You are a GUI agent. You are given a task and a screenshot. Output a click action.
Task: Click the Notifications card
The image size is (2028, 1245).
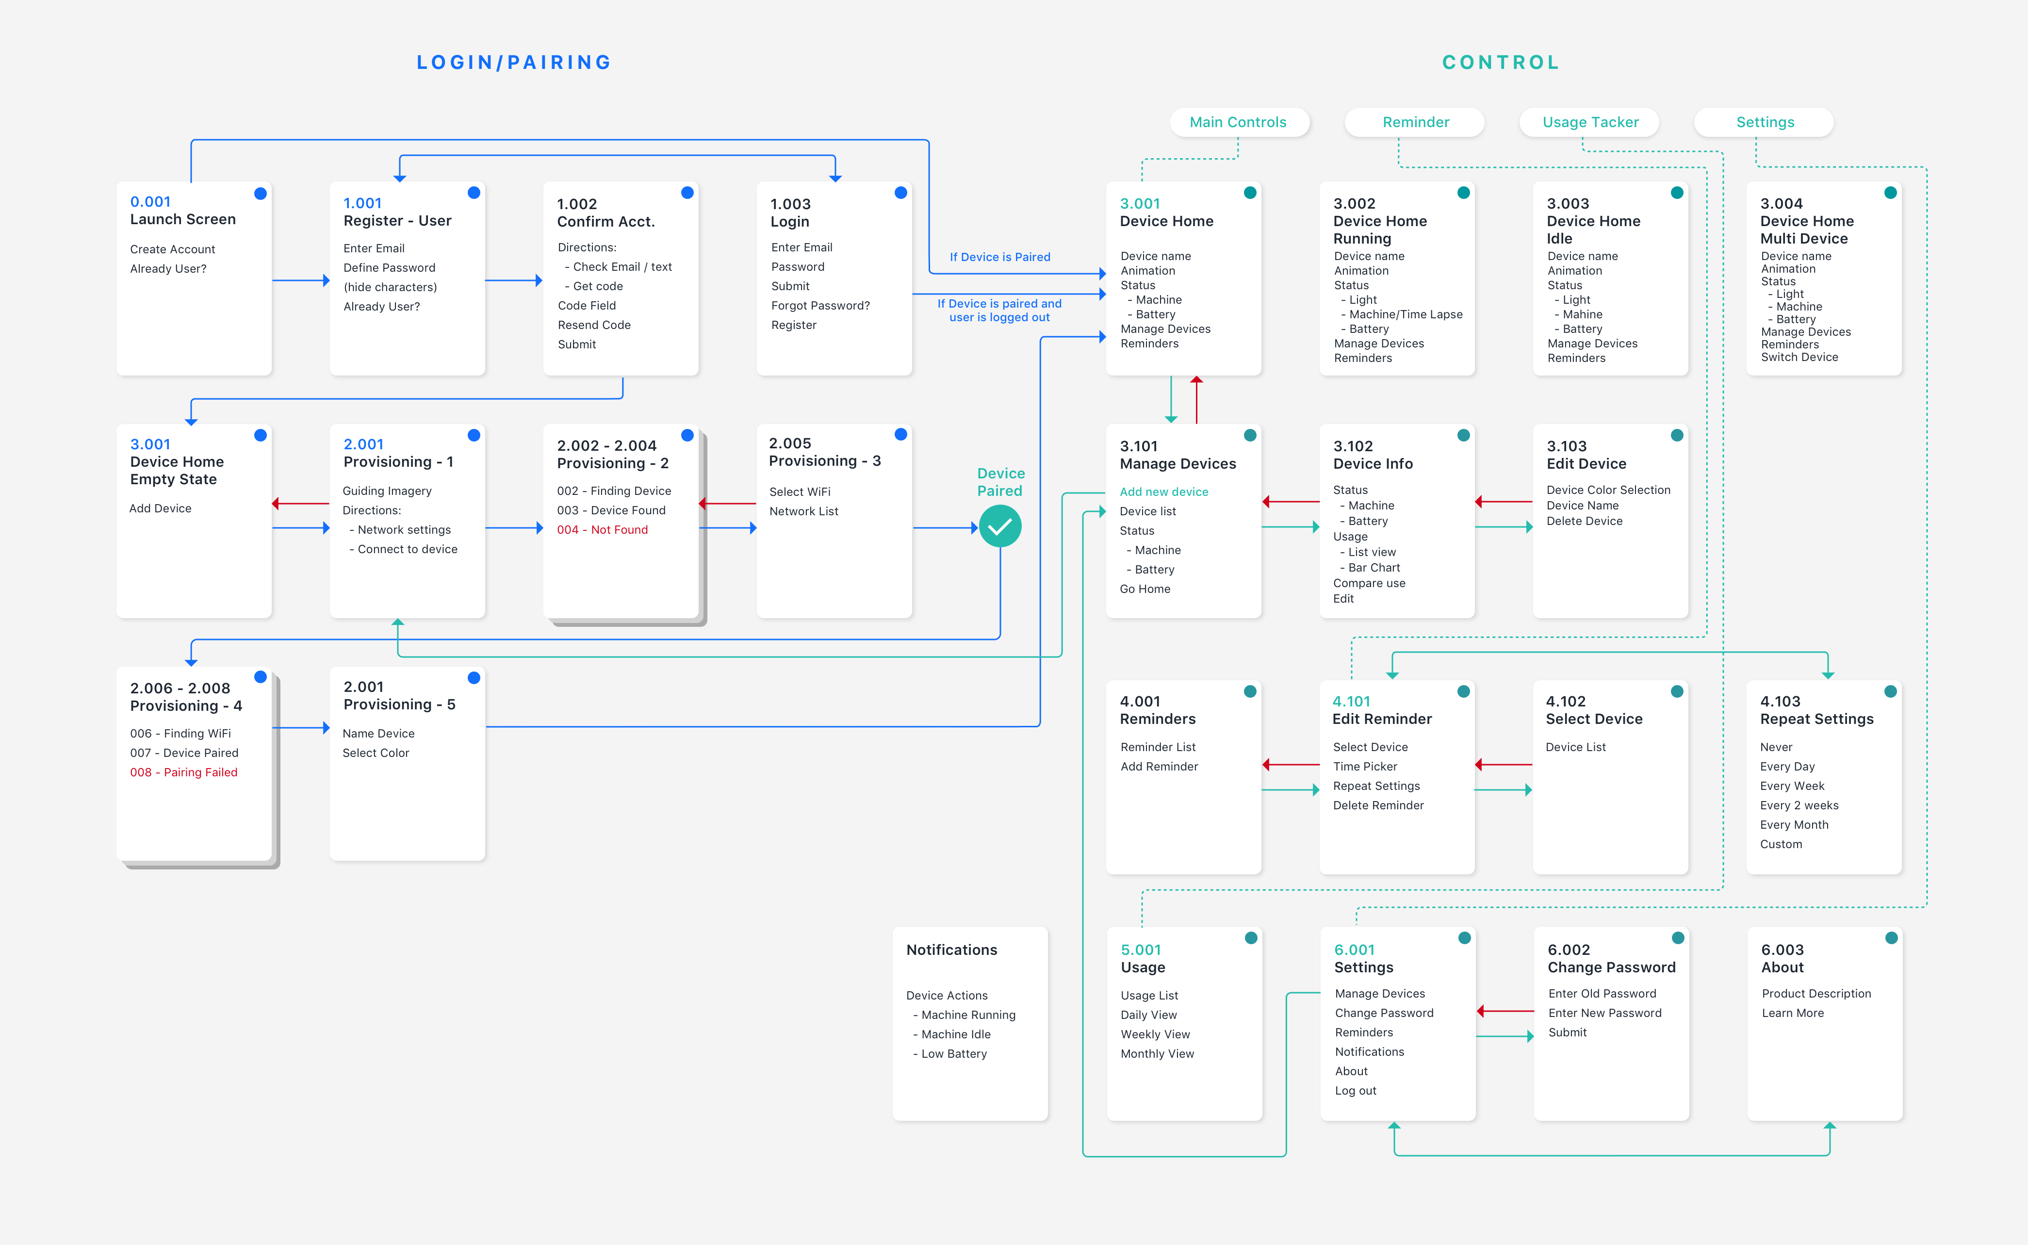pyautogui.click(x=970, y=1025)
